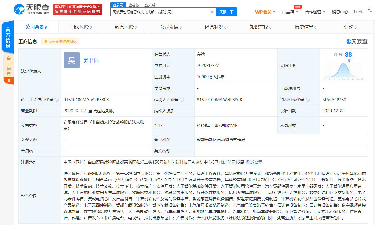The width and height of the screenshot is (375, 225).
Task: Click the question mark beside 组织机构代码
Action: pos(308,99)
